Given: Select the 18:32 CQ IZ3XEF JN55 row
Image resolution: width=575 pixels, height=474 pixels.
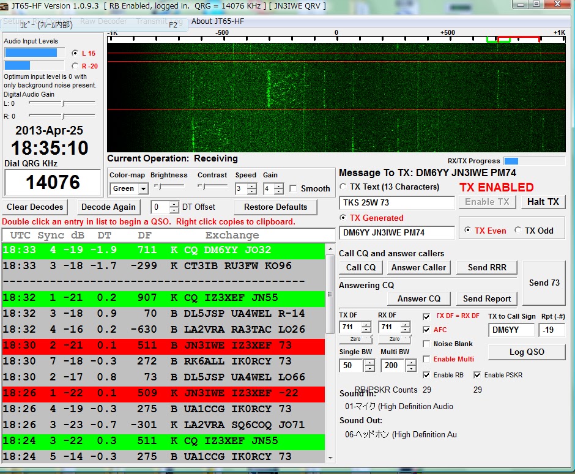Looking at the screenshot, I should coord(163,298).
